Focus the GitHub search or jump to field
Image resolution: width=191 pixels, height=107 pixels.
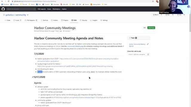[x=21, y=9]
